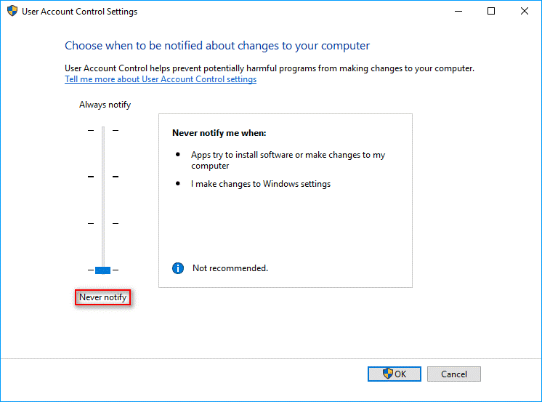Select the 'I make changes to Windows settings' bullet

click(x=261, y=184)
